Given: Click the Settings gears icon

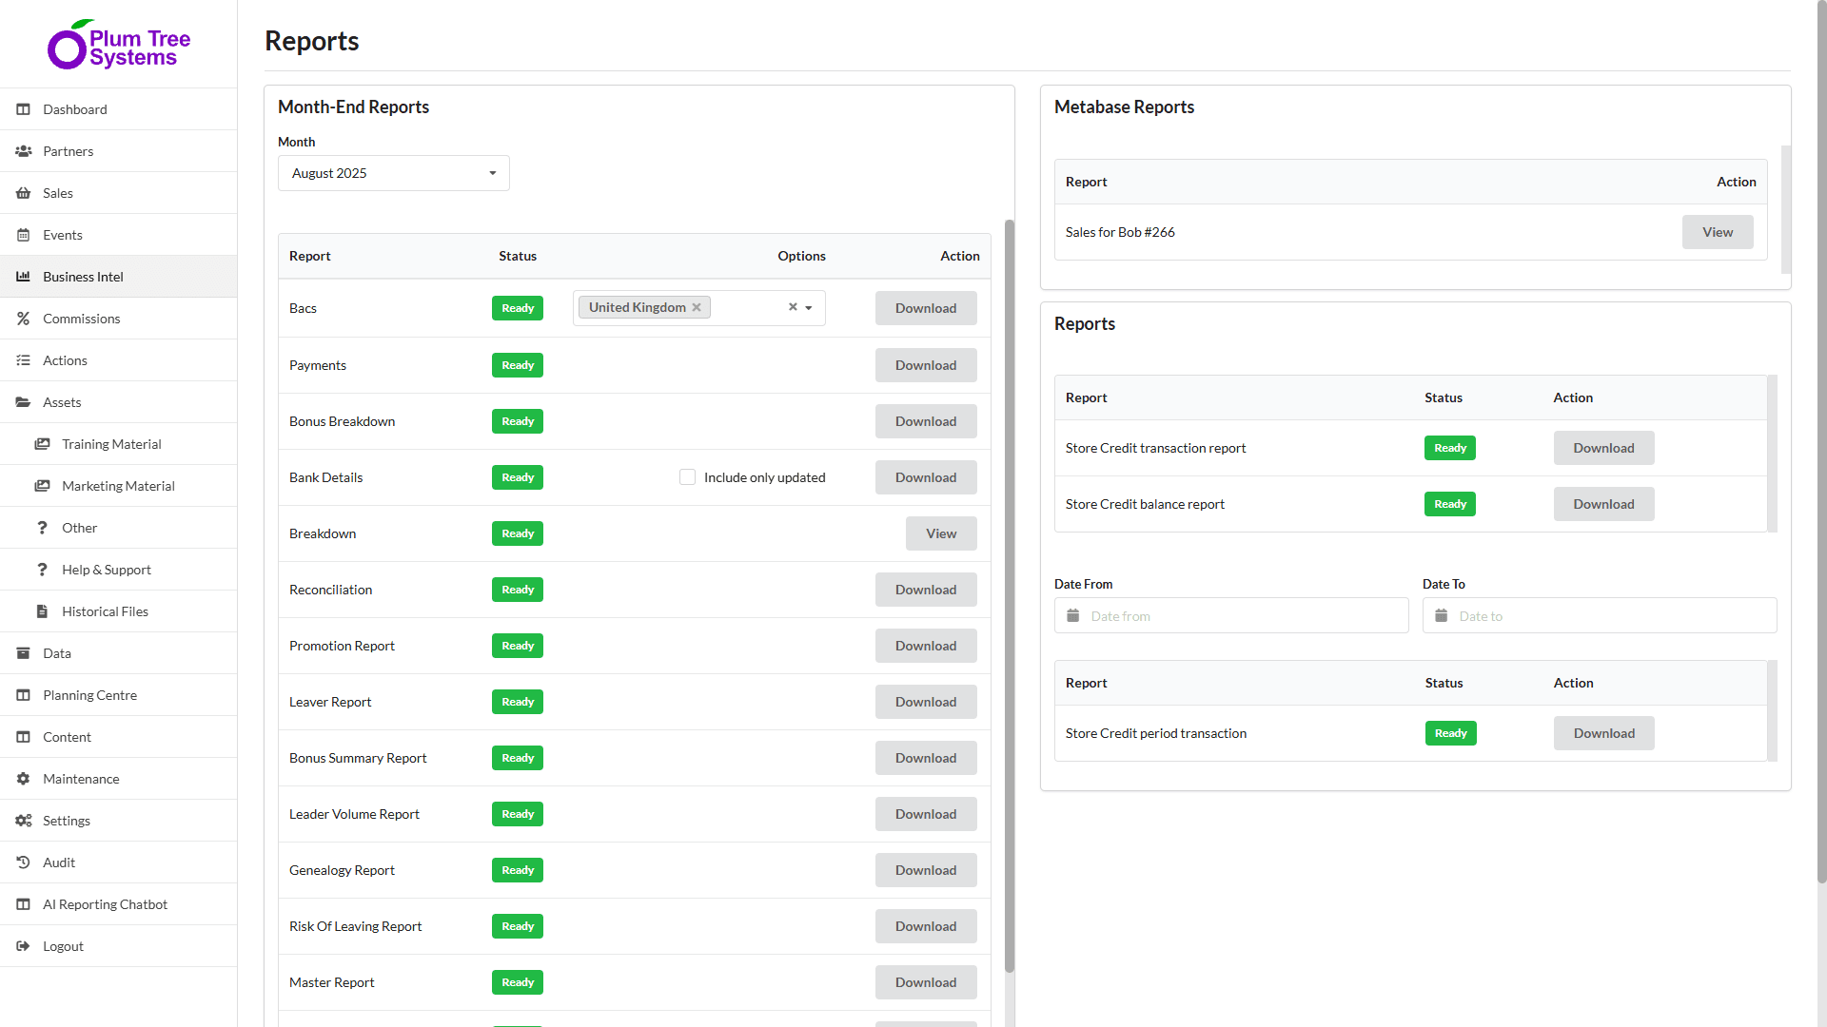Looking at the screenshot, I should coord(24,821).
